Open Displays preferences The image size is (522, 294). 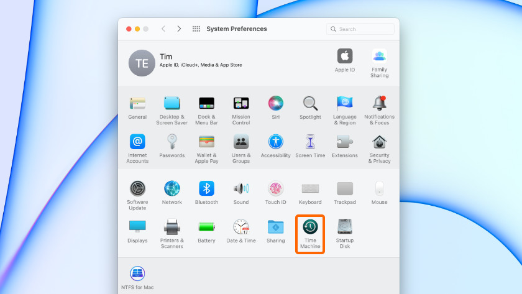tap(137, 231)
